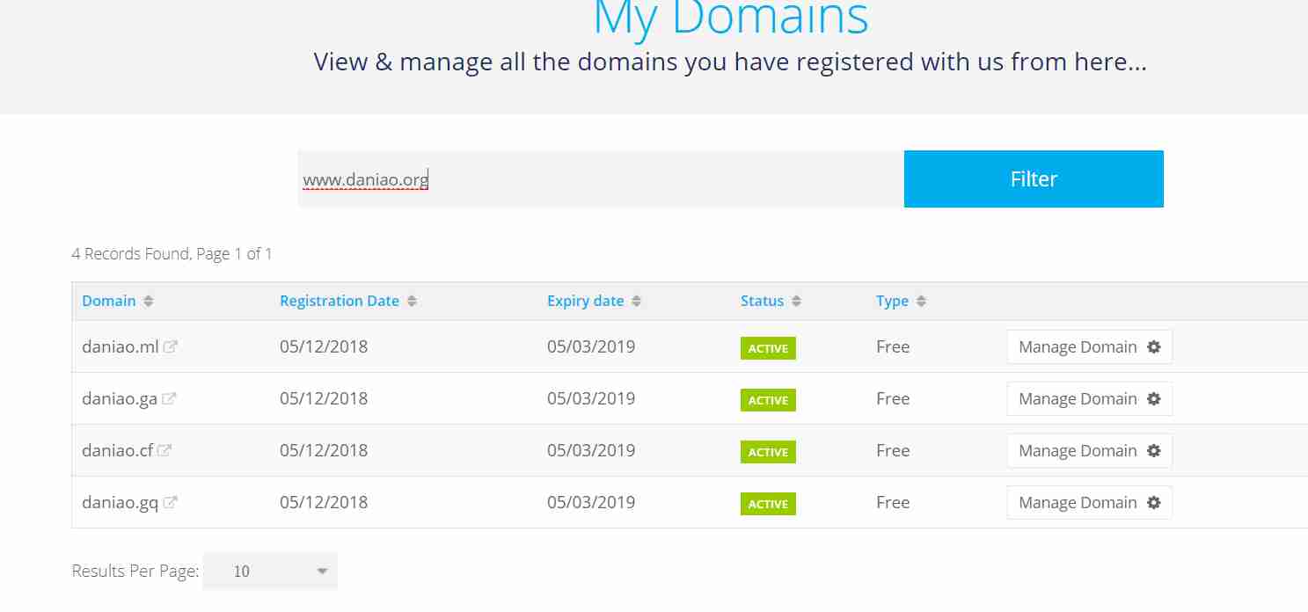Viewport: 1308px width, 612px height.
Task: Open external link icon beside daniao.ga
Action: tap(169, 398)
